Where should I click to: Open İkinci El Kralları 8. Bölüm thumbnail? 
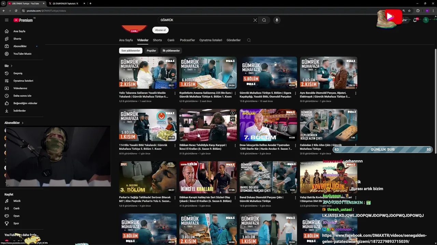tap(208, 177)
